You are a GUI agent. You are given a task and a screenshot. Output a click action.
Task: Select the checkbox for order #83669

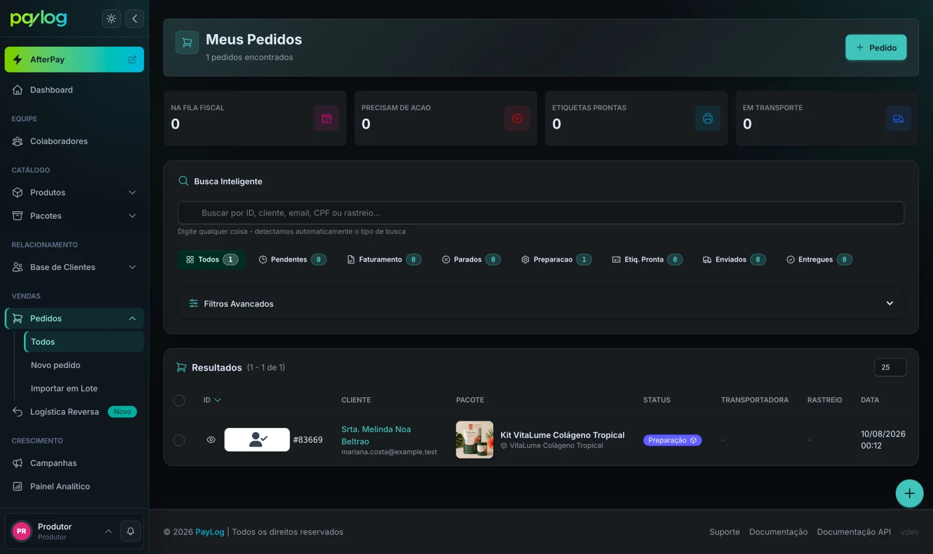179,440
